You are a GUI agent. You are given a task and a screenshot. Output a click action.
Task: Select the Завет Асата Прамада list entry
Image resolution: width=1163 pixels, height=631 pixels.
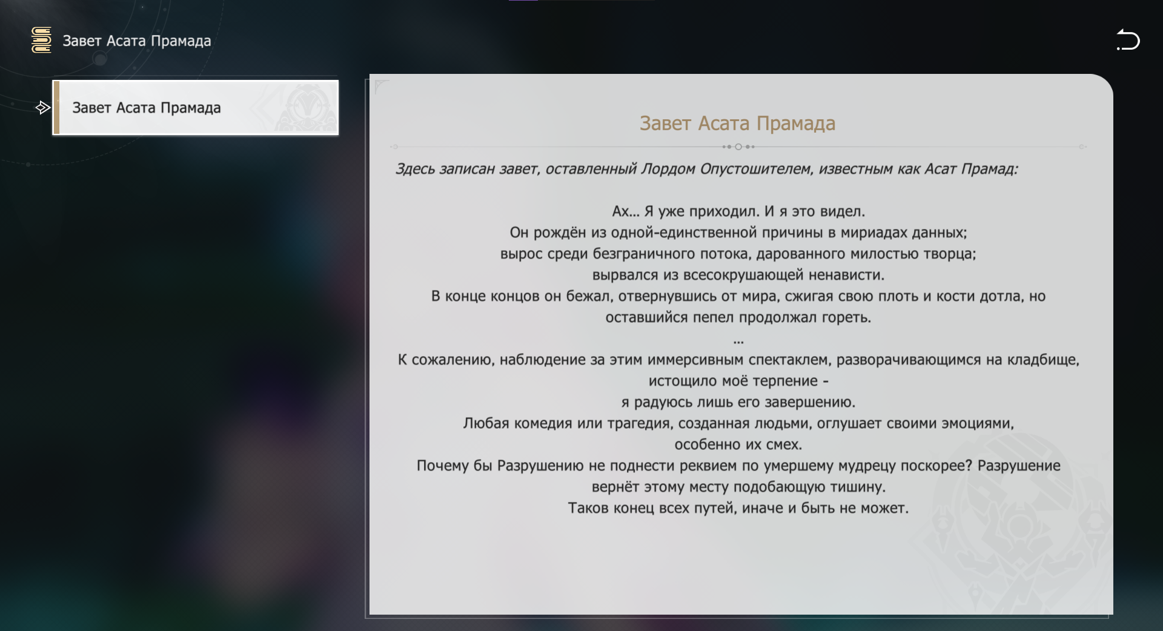[x=196, y=108]
